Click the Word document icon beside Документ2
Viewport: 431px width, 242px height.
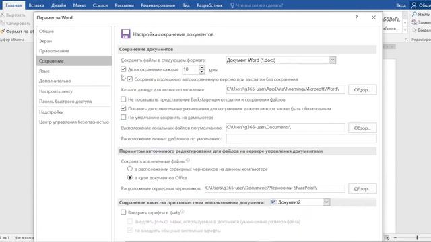tap(273, 202)
